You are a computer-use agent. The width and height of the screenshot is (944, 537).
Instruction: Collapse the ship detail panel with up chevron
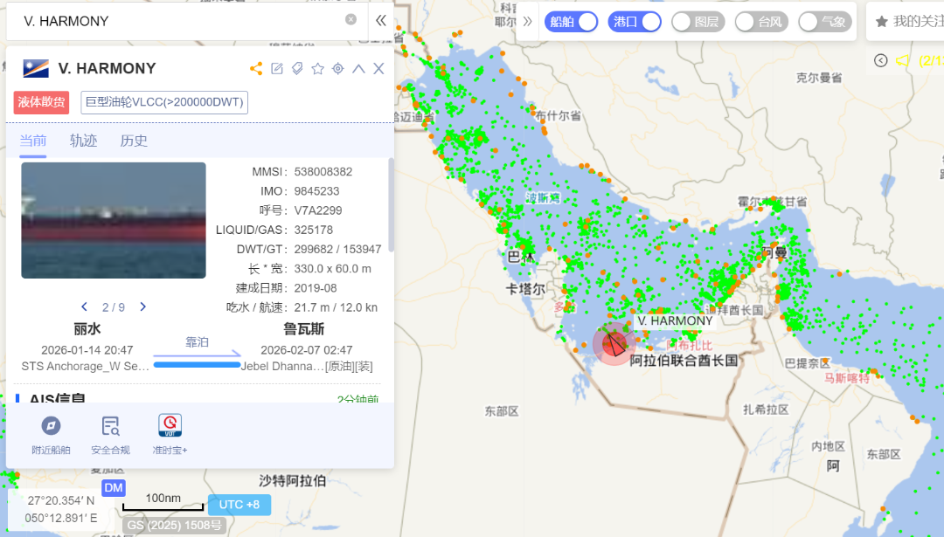[358, 69]
